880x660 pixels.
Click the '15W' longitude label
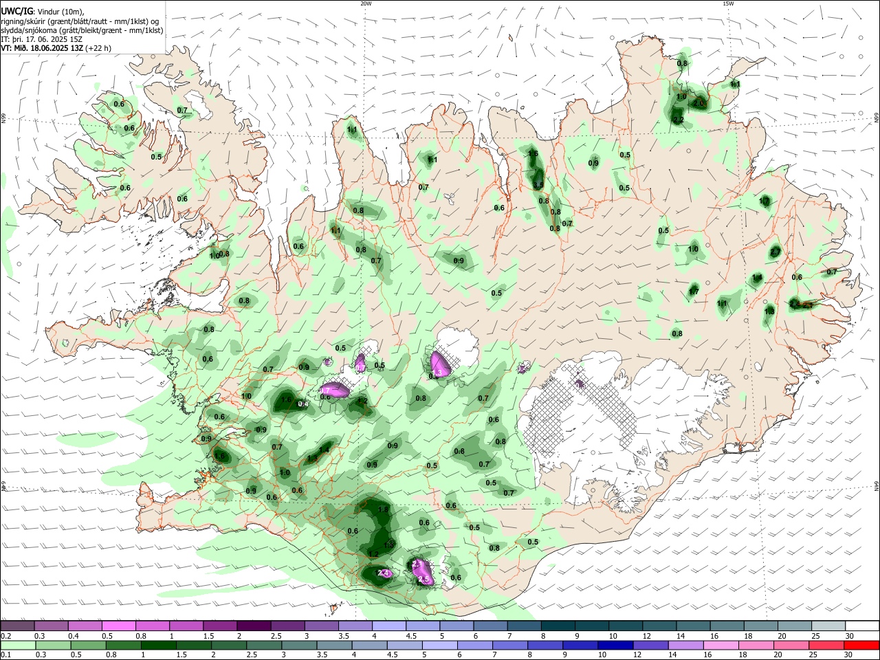pos(728,3)
